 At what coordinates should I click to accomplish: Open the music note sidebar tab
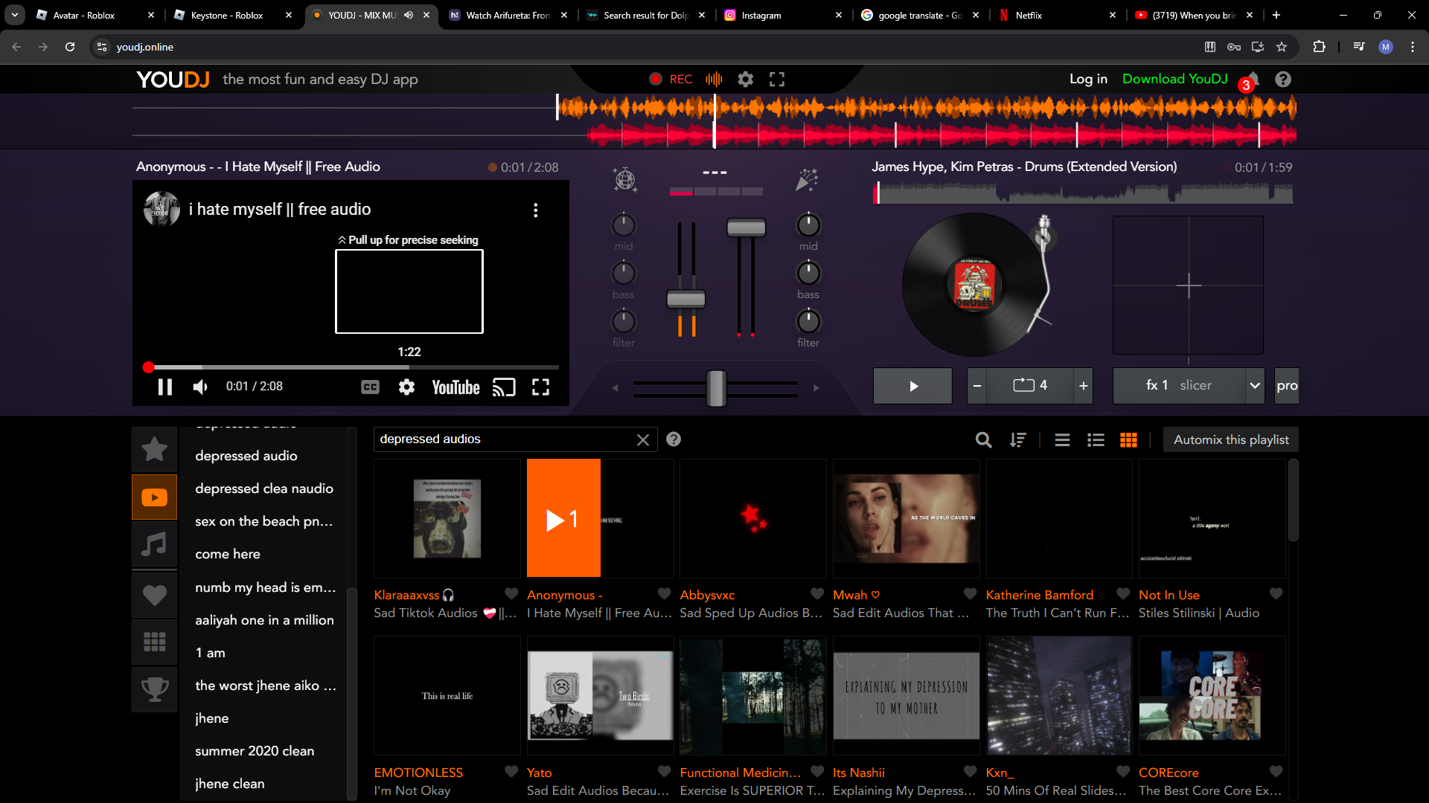point(155,545)
